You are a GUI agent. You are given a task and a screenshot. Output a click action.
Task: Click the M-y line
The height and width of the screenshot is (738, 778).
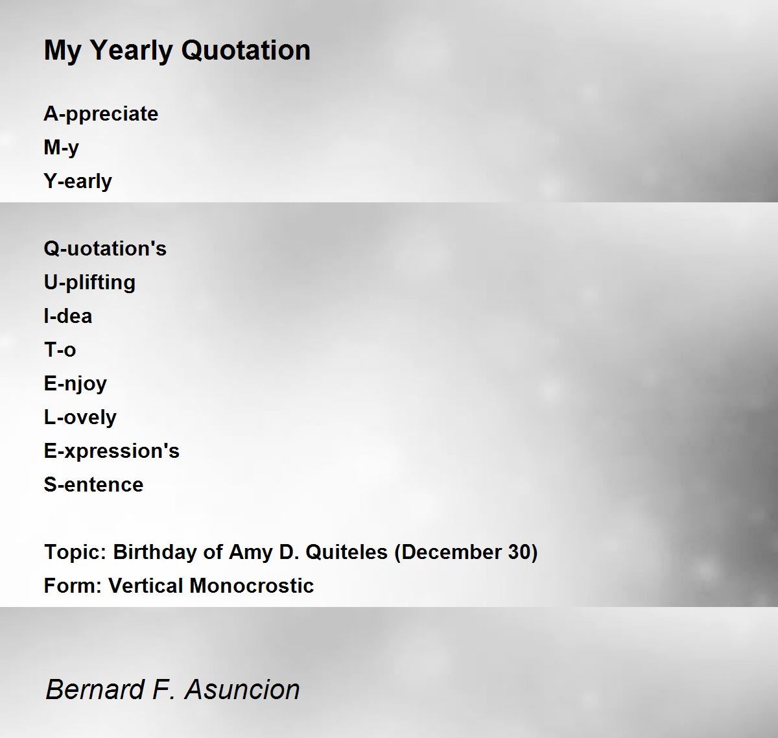(x=62, y=148)
